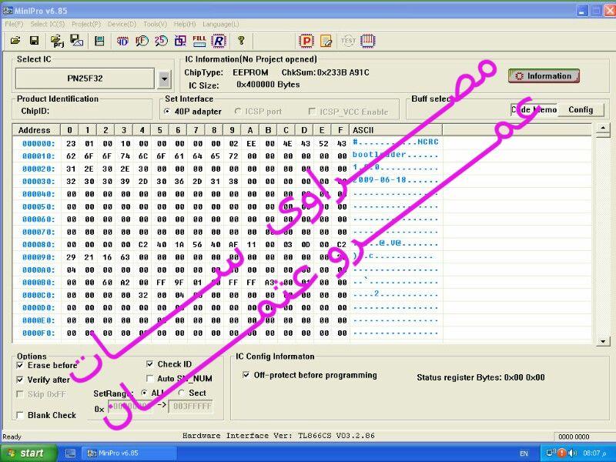Click the 25 magnifier toolbar icon
The image size is (616, 462).
161,41
